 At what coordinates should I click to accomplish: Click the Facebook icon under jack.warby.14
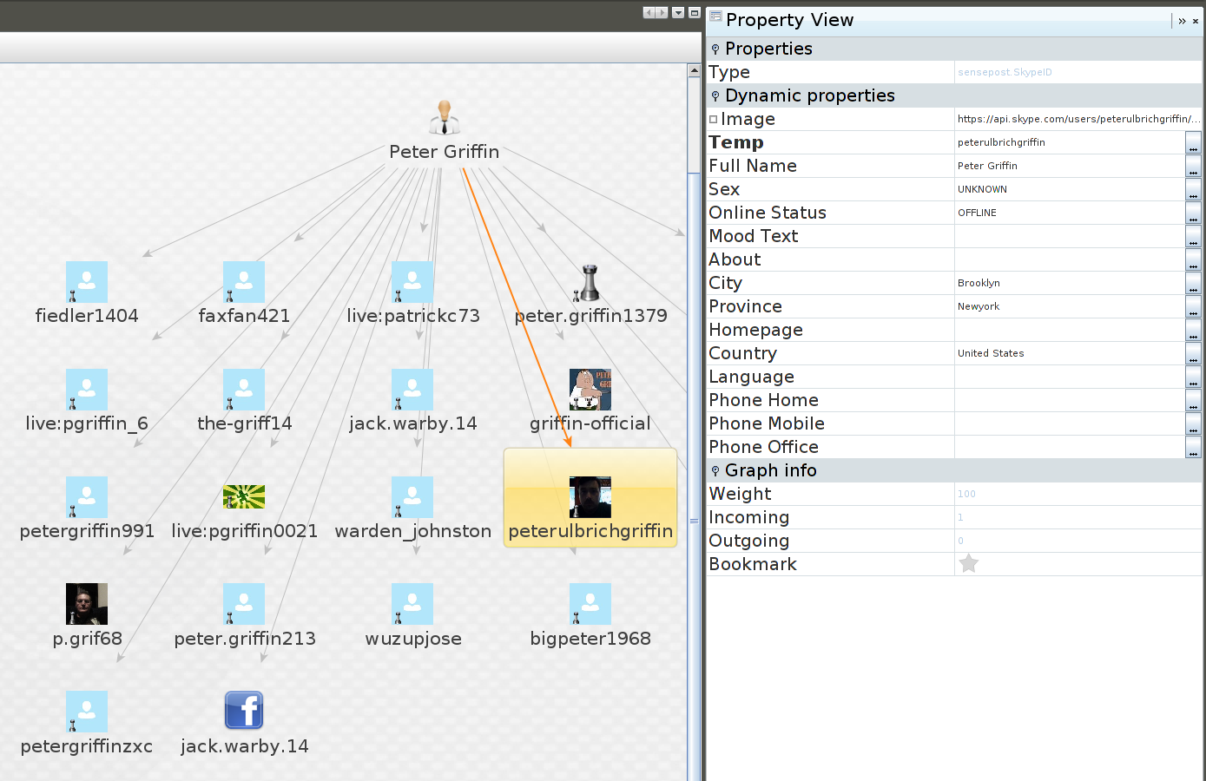pyautogui.click(x=243, y=710)
